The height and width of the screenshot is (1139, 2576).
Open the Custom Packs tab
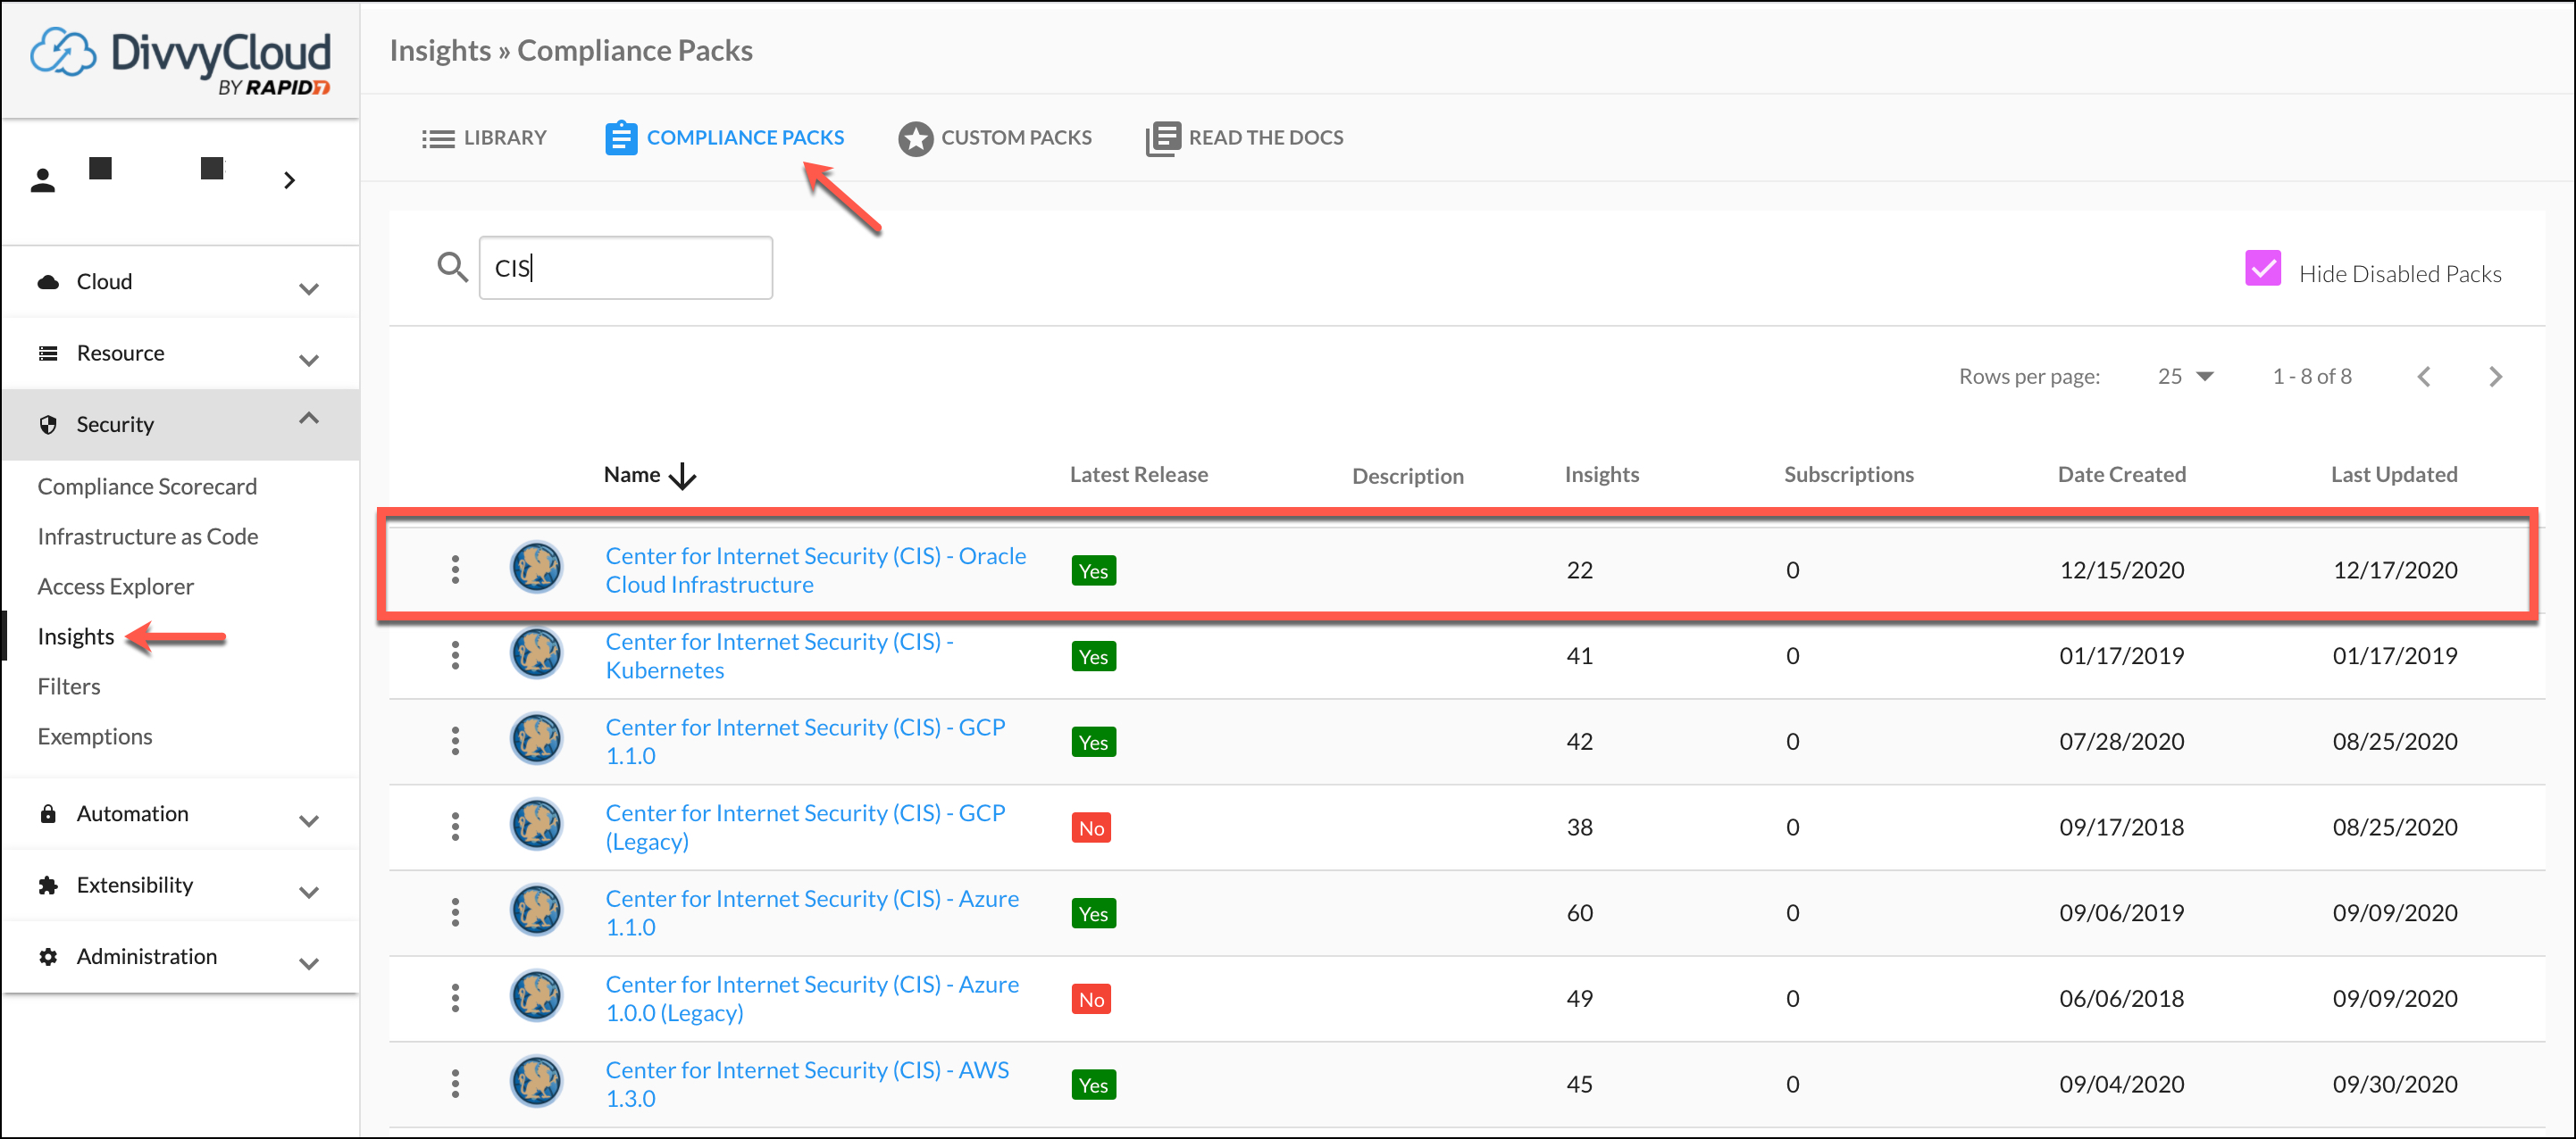pos(995,137)
